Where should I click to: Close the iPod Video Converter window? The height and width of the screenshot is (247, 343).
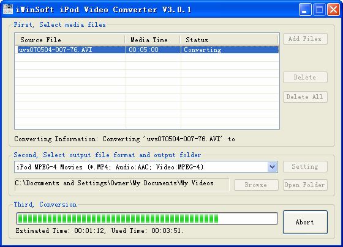point(333,10)
